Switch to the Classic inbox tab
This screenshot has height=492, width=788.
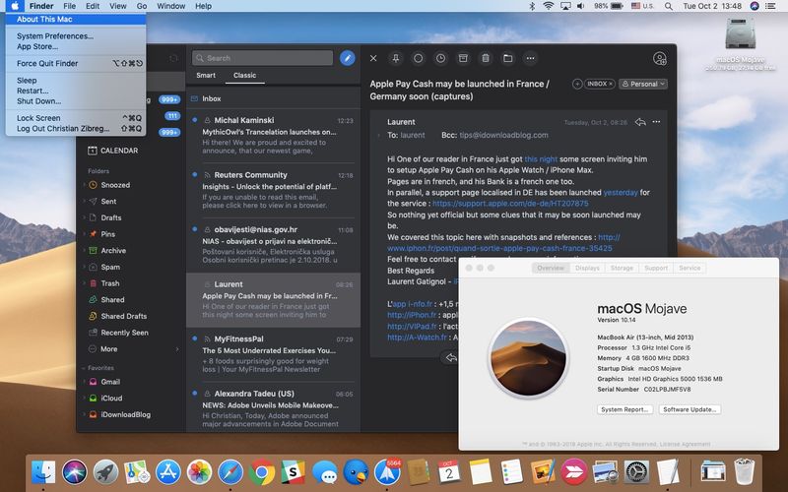click(x=244, y=76)
